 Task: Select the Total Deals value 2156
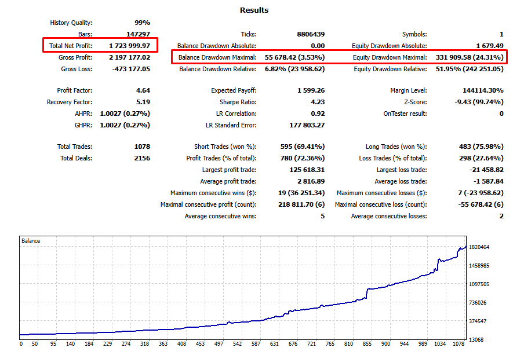142,158
